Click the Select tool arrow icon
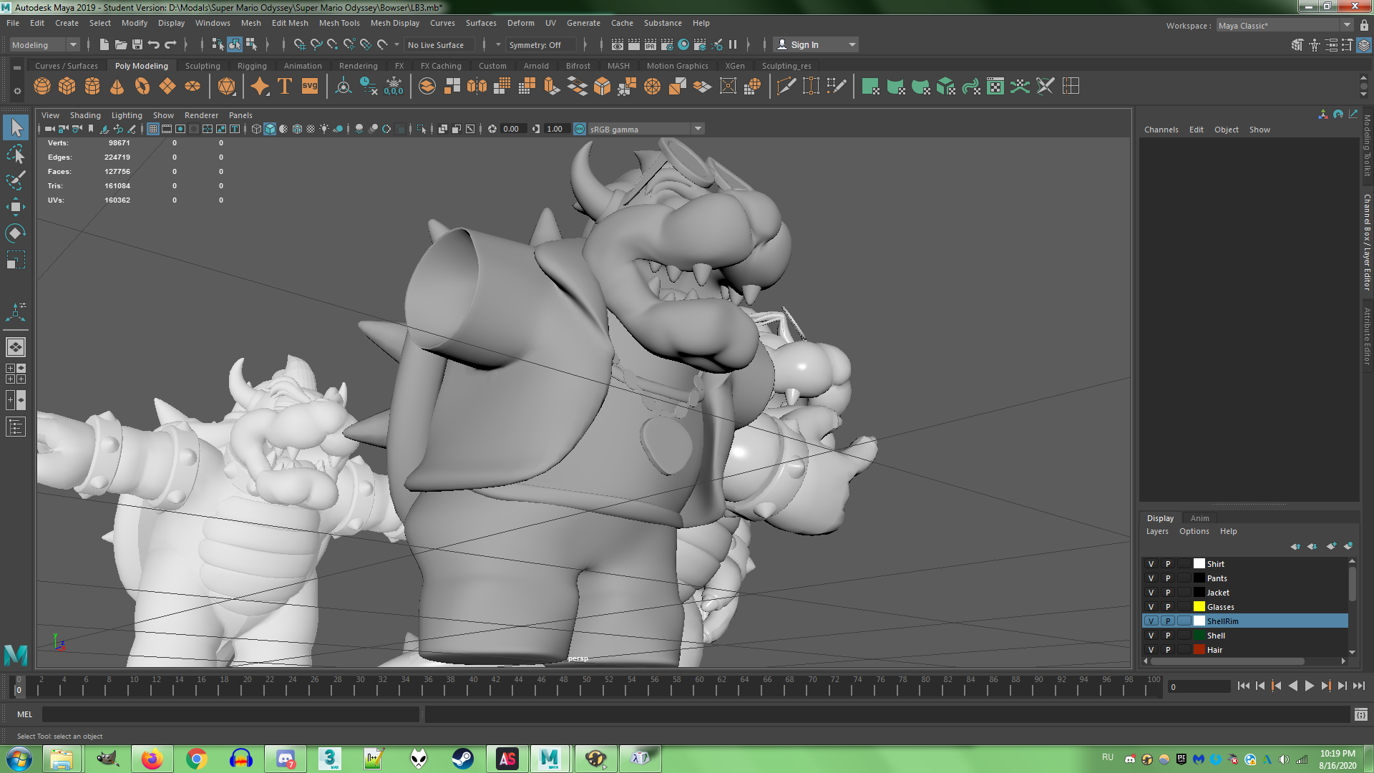The width and height of the screenshot is (1374, 773). coord(16,128)
